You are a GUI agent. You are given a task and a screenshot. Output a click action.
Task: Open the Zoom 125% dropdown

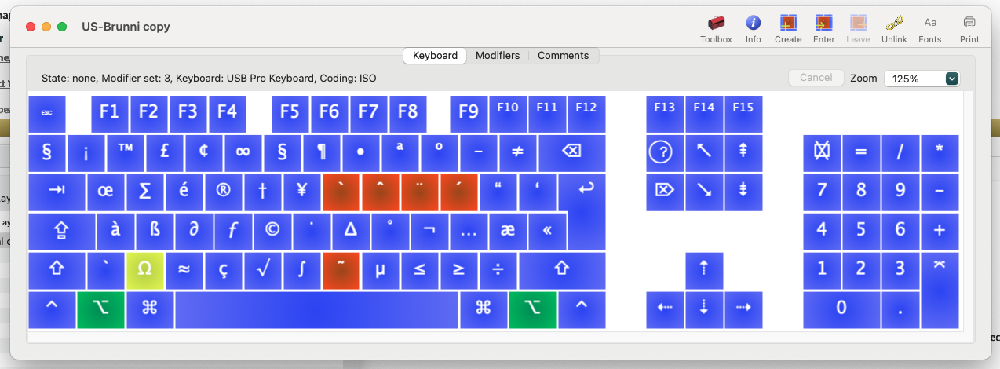tap(922, 79)
